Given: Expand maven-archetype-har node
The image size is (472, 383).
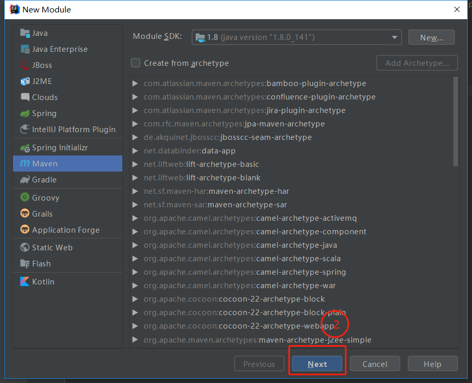Looking at the screenshot, I should [135, 191].
